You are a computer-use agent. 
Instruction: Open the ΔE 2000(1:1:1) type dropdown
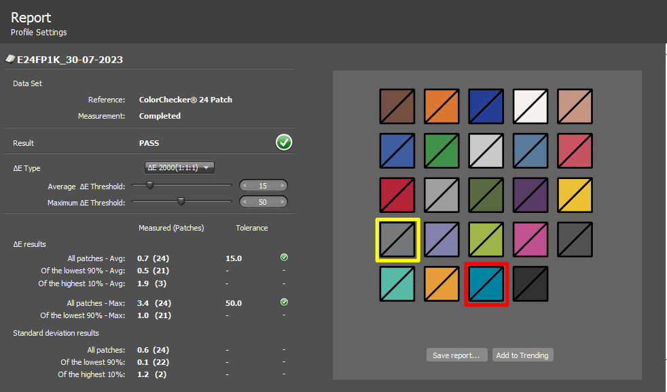[180, 168]
